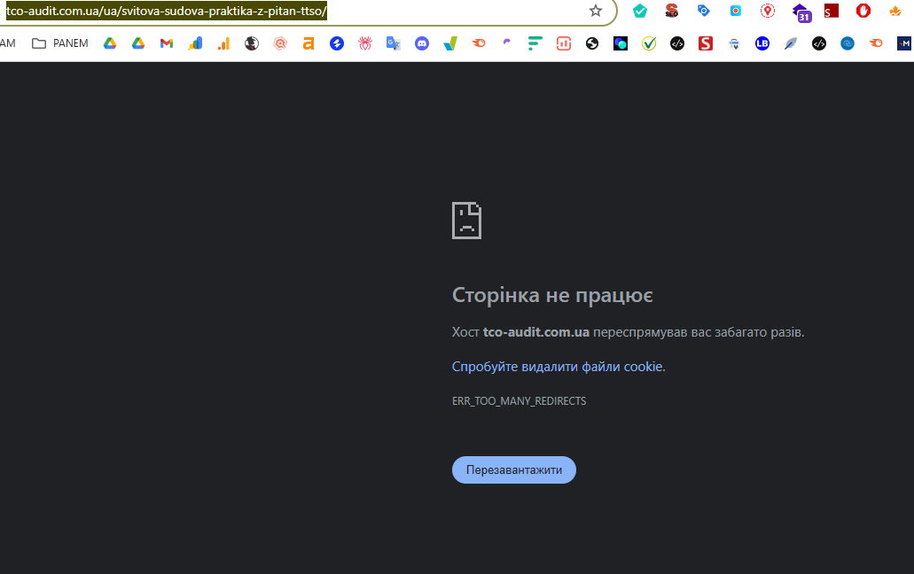Open the Google Analytics orange bars bookmark
The image size is (914, 574).
point(223,43)
